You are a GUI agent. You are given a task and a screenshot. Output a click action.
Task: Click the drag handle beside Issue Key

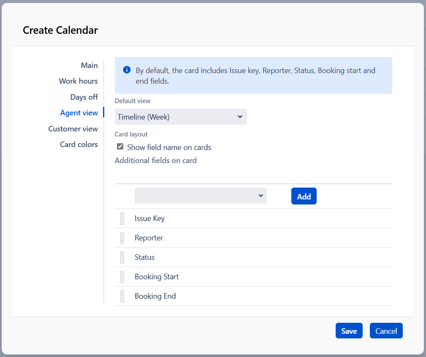pyautogui.click(x=122, y=218)
